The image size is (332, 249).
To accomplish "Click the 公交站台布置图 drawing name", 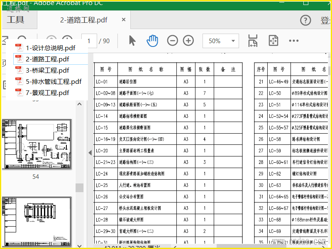I will pyautogui.click(x=131, y=197).
